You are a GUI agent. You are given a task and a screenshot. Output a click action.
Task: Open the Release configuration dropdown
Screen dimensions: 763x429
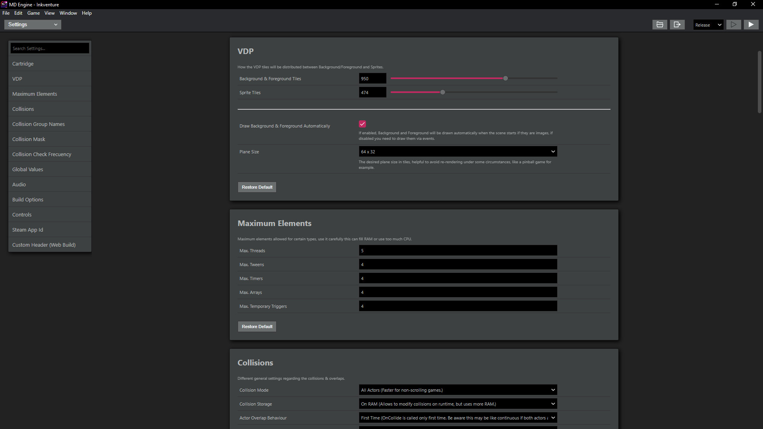click(x=708, y=24)
